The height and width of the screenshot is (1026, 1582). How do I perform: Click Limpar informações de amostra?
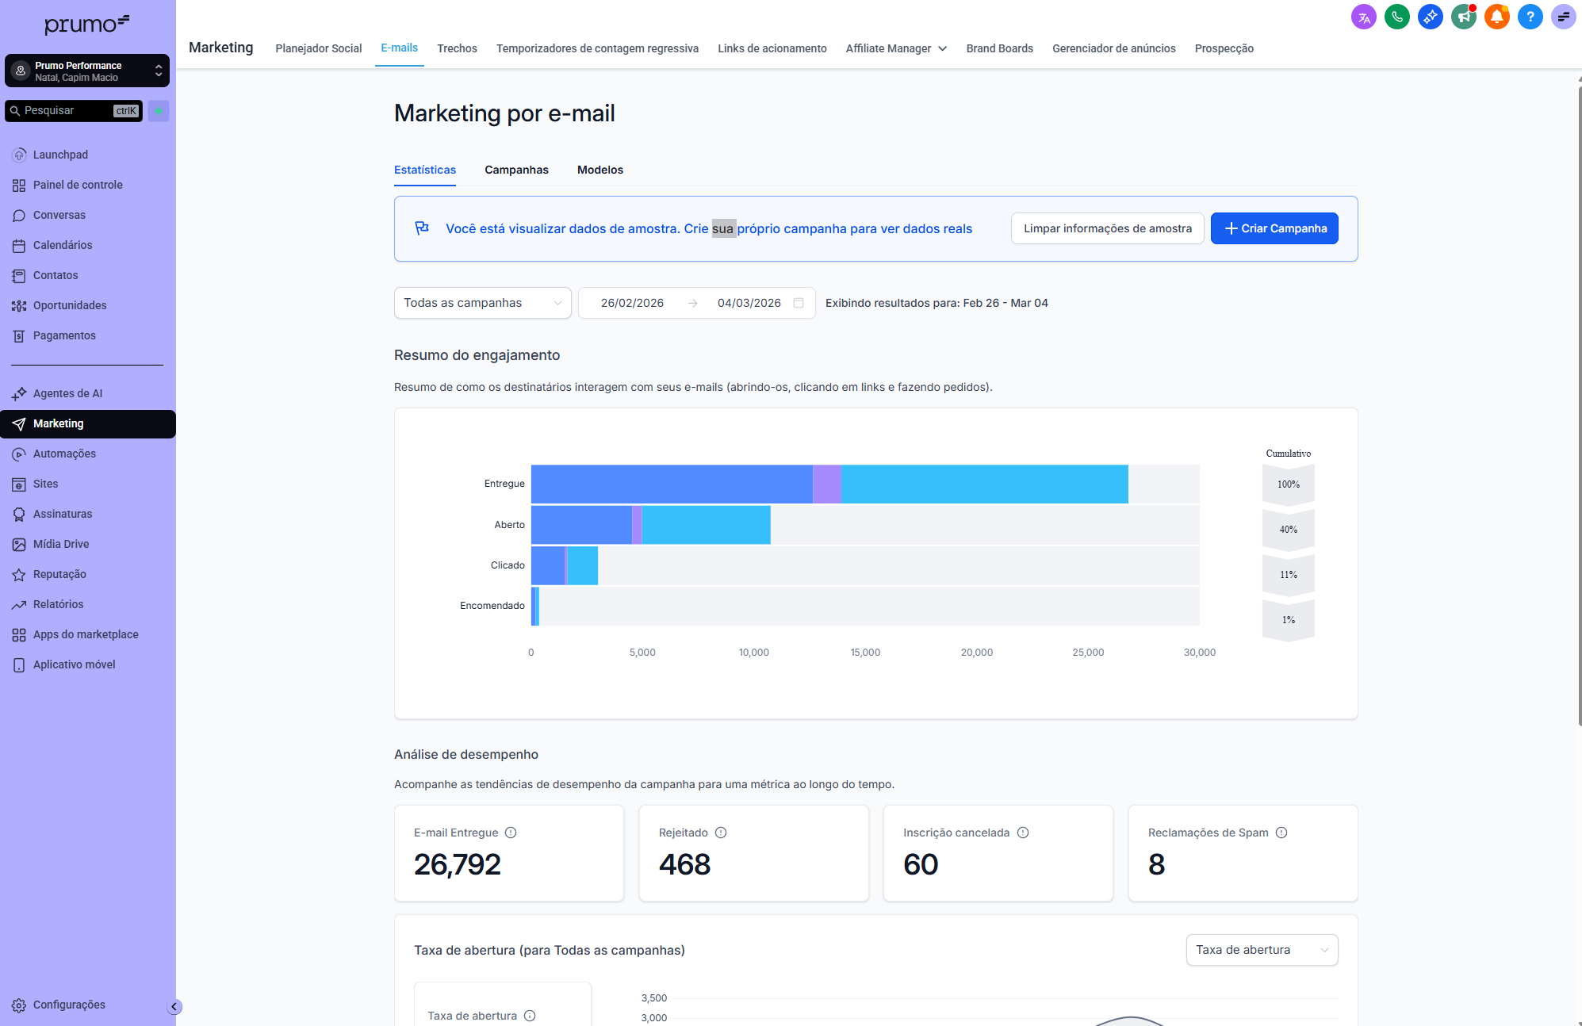[x=1107, y=228]
